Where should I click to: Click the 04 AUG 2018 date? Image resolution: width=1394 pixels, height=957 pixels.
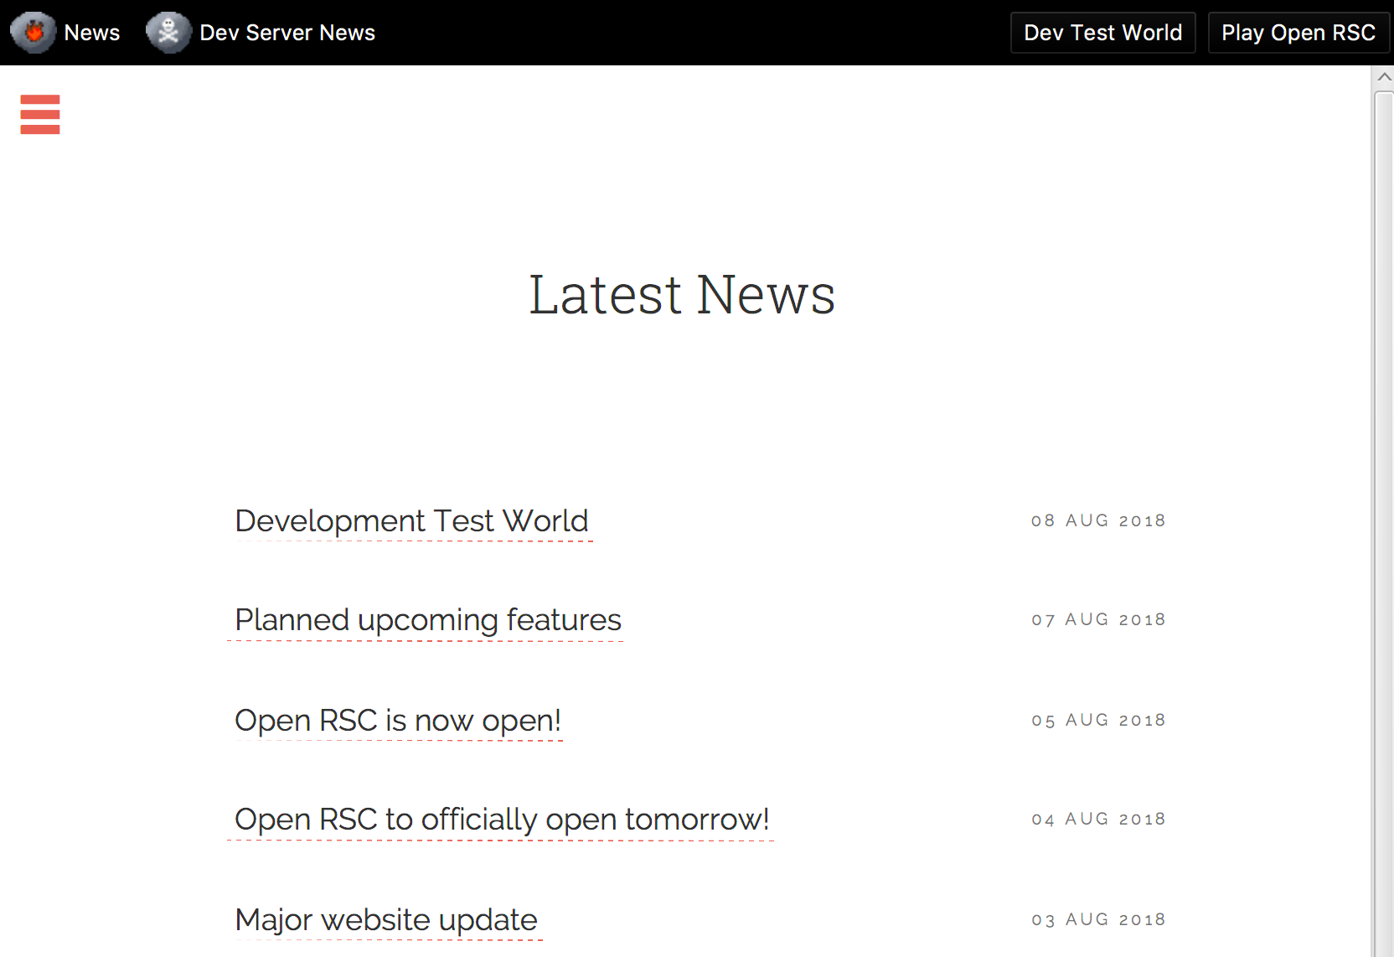click(1098, 820)
